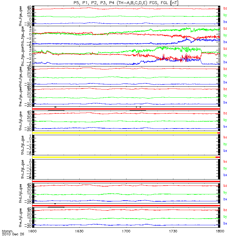Image resolution: width=236 pixels, height=252 pixels.
Task: Select the by legend of the_fgl_gse panel
Action: pyautogui.click(x=225, y=217)
